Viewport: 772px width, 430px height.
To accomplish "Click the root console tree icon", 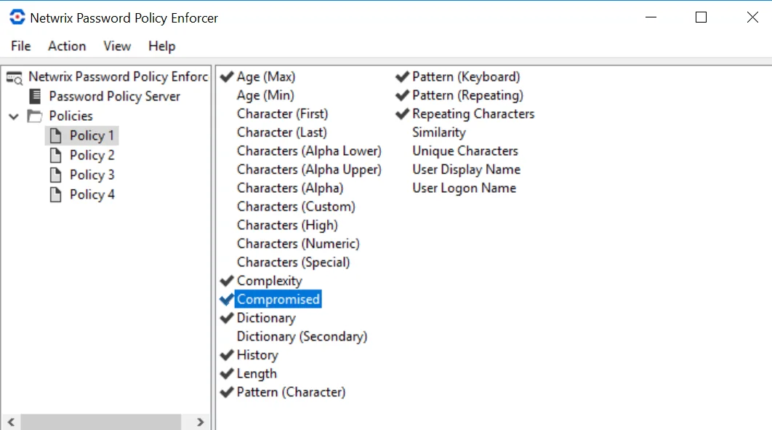I will pyautogui.click(x=15, y=77).
